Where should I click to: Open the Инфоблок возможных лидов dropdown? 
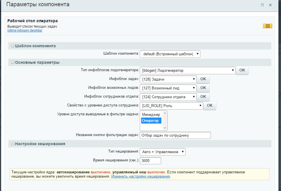coord(168,88)
